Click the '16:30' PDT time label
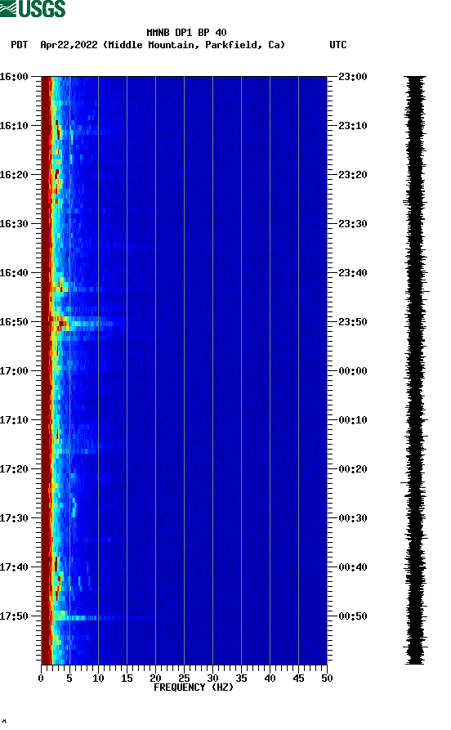Image resolution: width=451 pixels, height=730 pixels. point(14,223)
